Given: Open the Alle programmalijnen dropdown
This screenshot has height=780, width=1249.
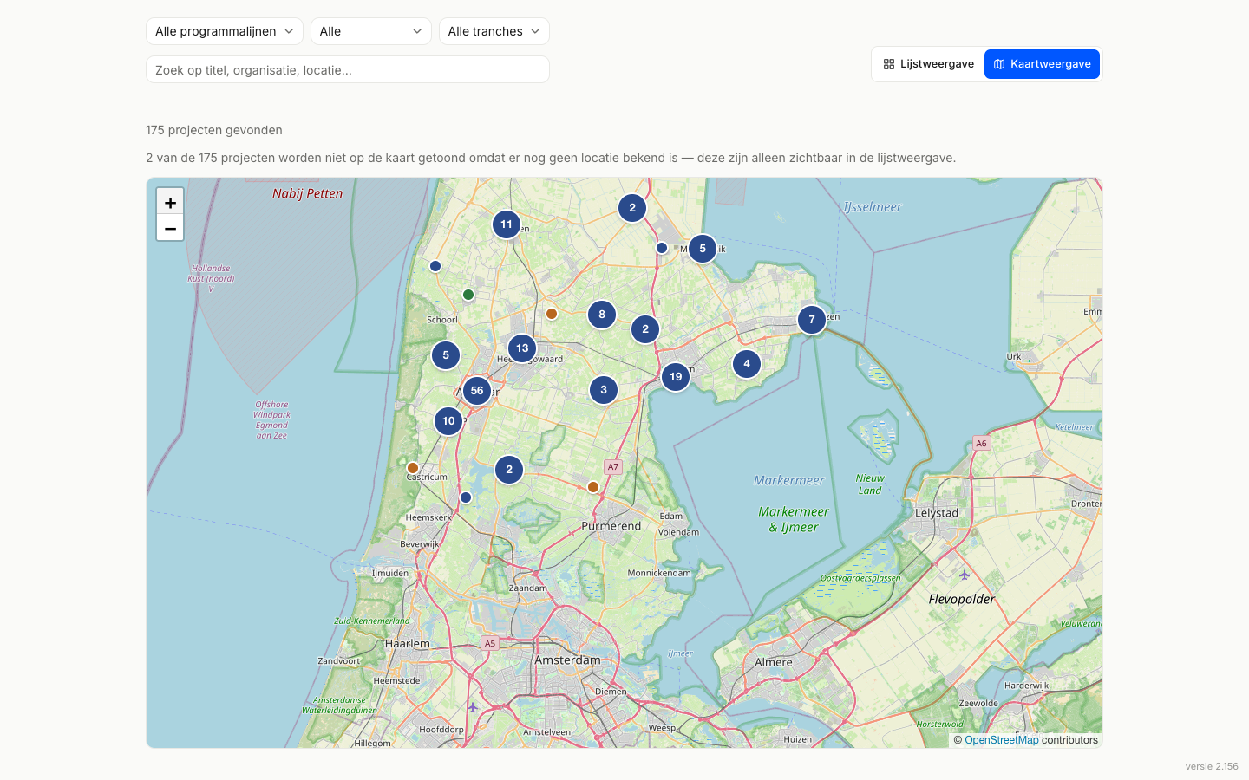Looking at the screenshot, I should 225,31.
